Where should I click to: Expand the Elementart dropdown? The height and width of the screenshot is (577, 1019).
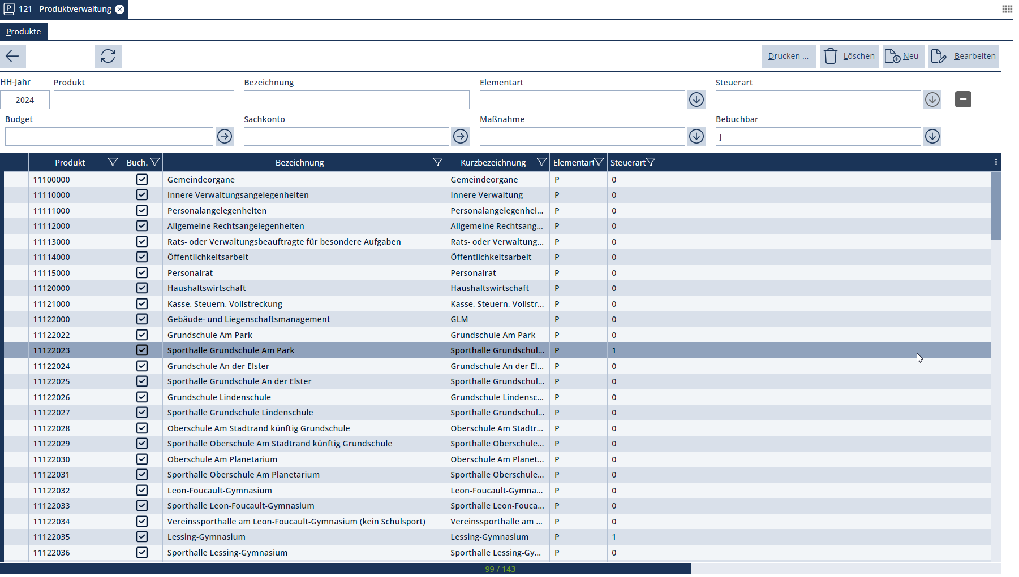(x=696, y=99)
